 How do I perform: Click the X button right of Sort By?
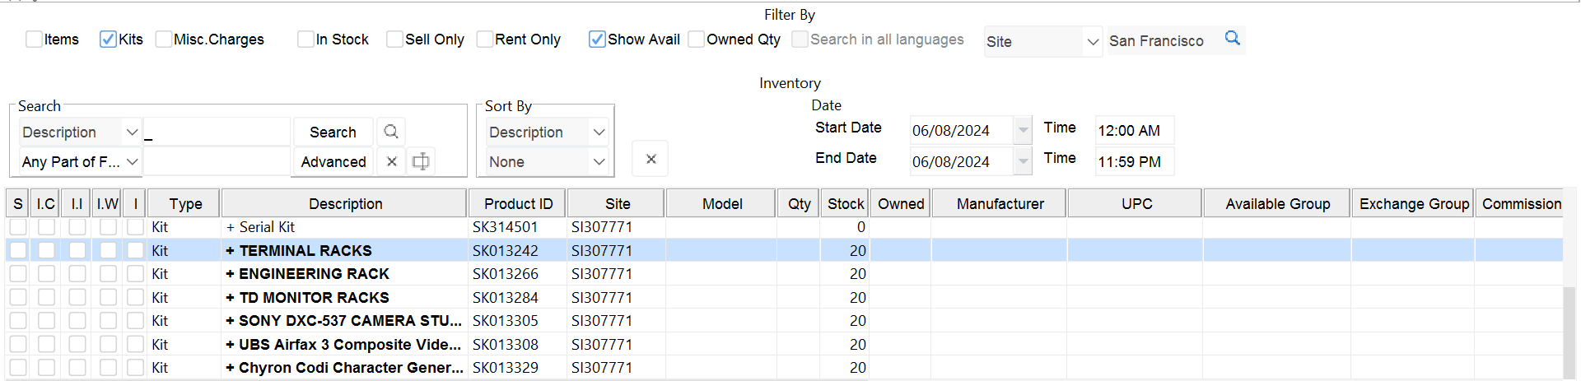(x=651, y=159)
